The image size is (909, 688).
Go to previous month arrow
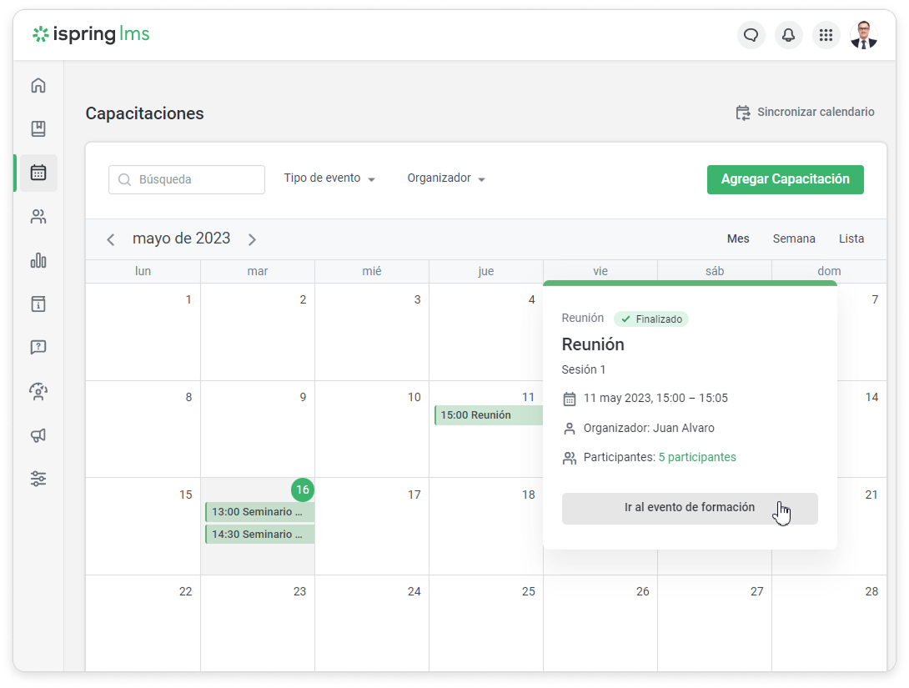tap(111, 239)
